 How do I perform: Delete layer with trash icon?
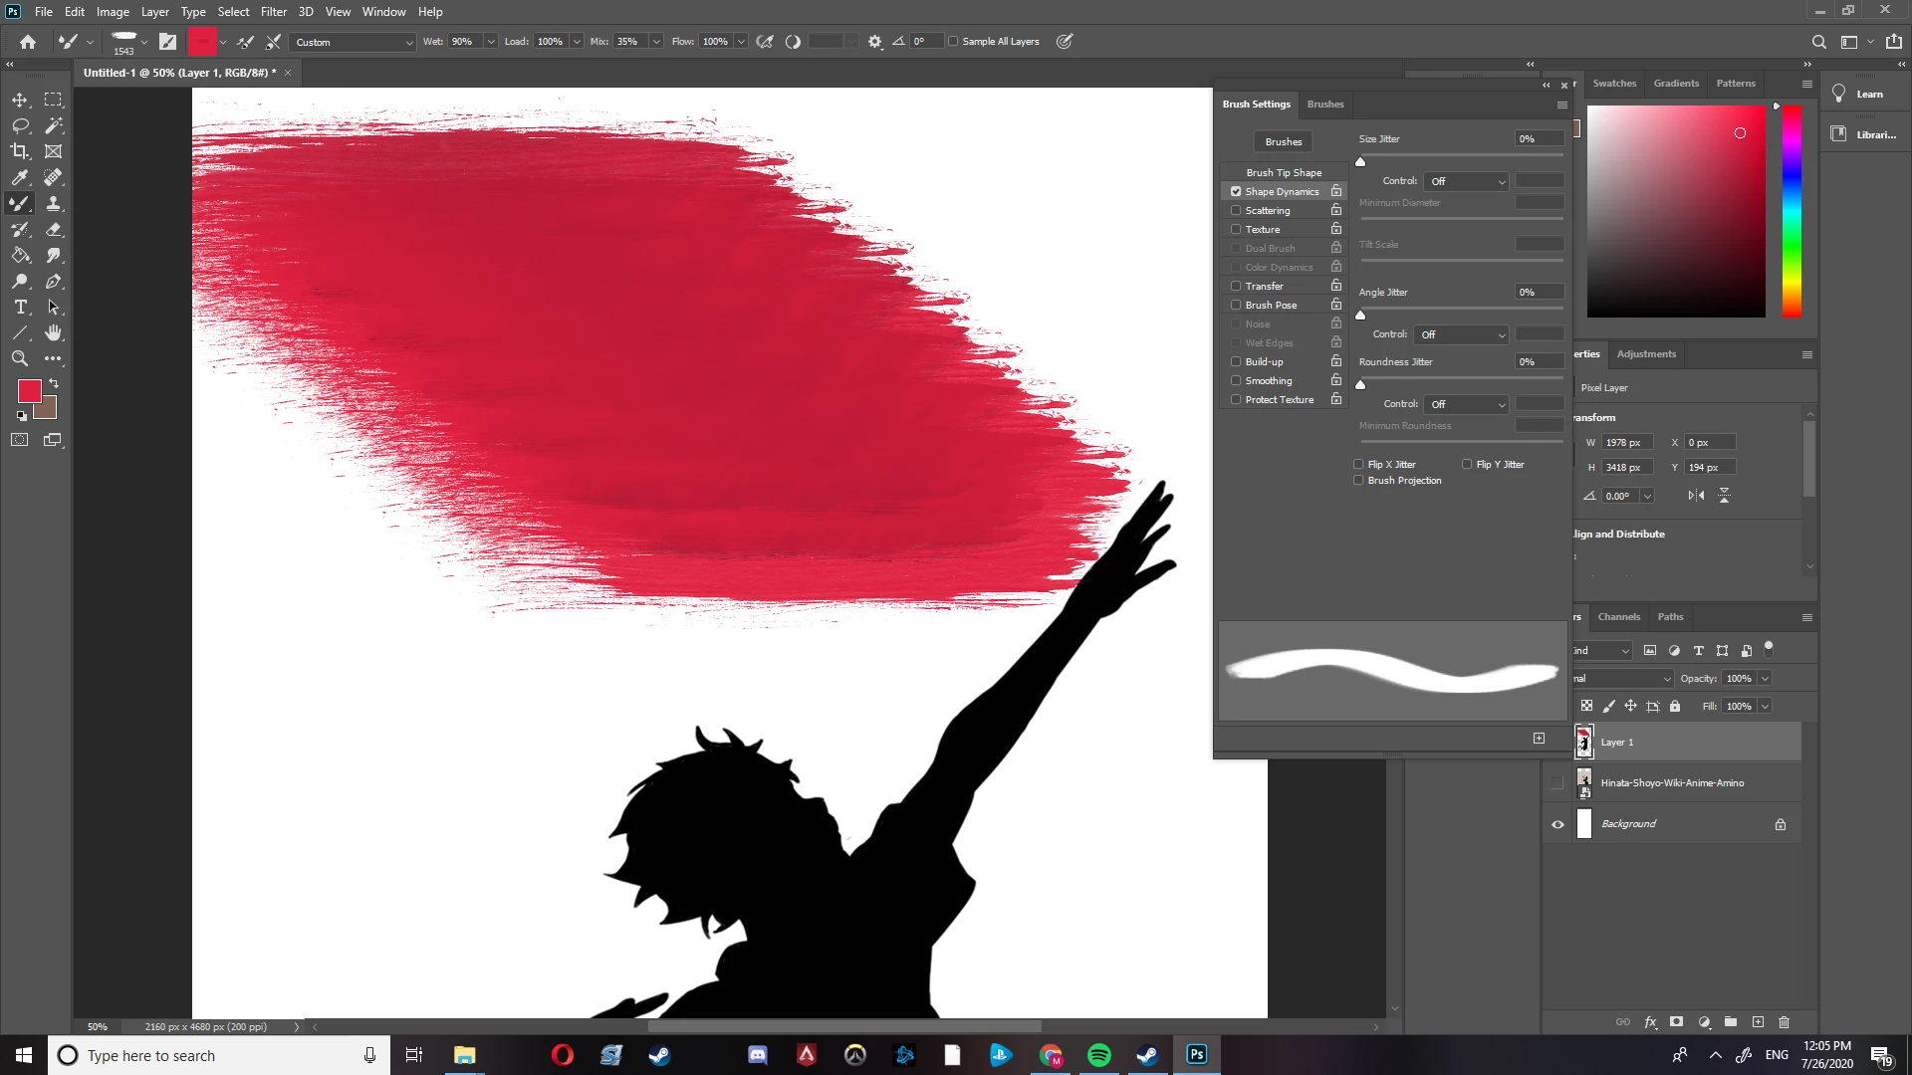point(1784,1022)
